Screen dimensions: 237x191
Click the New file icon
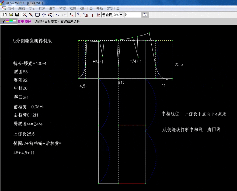5,15
